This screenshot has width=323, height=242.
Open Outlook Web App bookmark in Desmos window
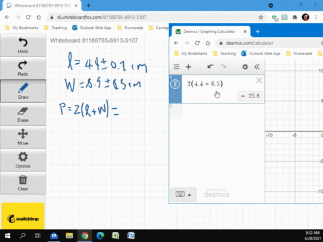pos(261,54)
